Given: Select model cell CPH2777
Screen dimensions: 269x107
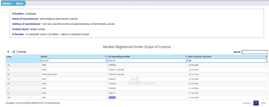Looking at the screenshot, I should [x=112, y=93].
